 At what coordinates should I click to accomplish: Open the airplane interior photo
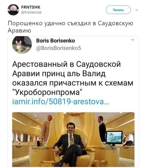pos(73,139)
